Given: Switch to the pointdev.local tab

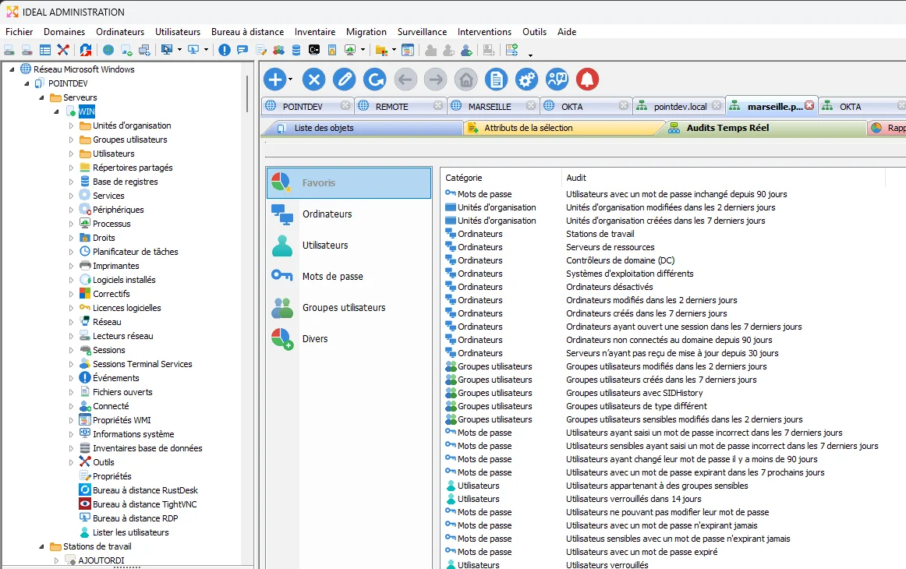Looking at the screenshot, I should [679, 106].
